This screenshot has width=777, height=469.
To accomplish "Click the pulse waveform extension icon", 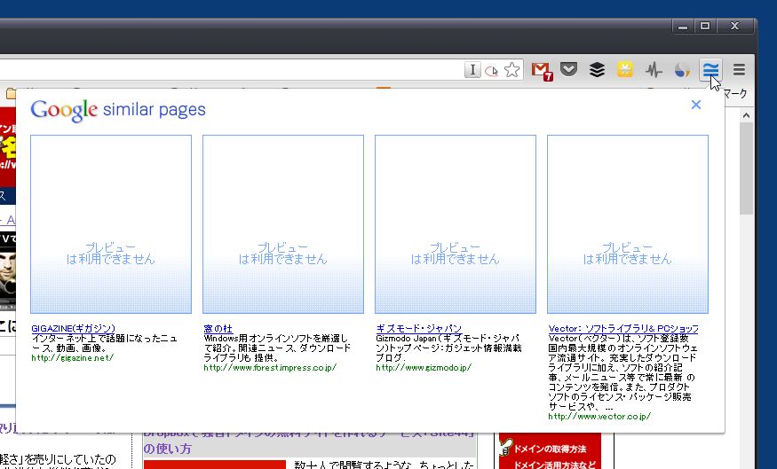I will pos(654,70).
